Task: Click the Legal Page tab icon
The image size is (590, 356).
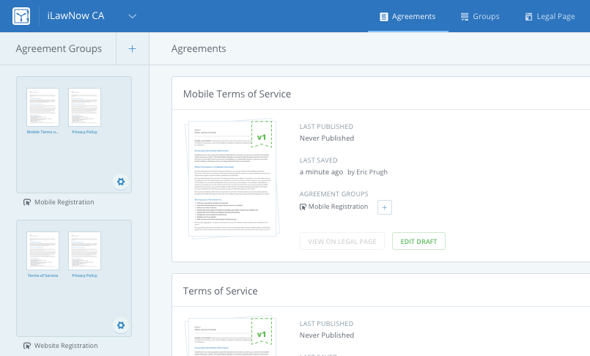Action: [528, 17]
